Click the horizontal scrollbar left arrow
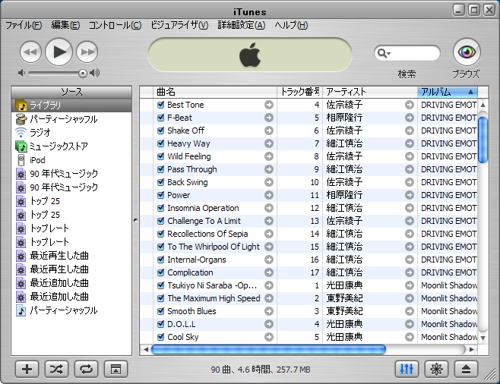500x384 pixels. [146, 349]
